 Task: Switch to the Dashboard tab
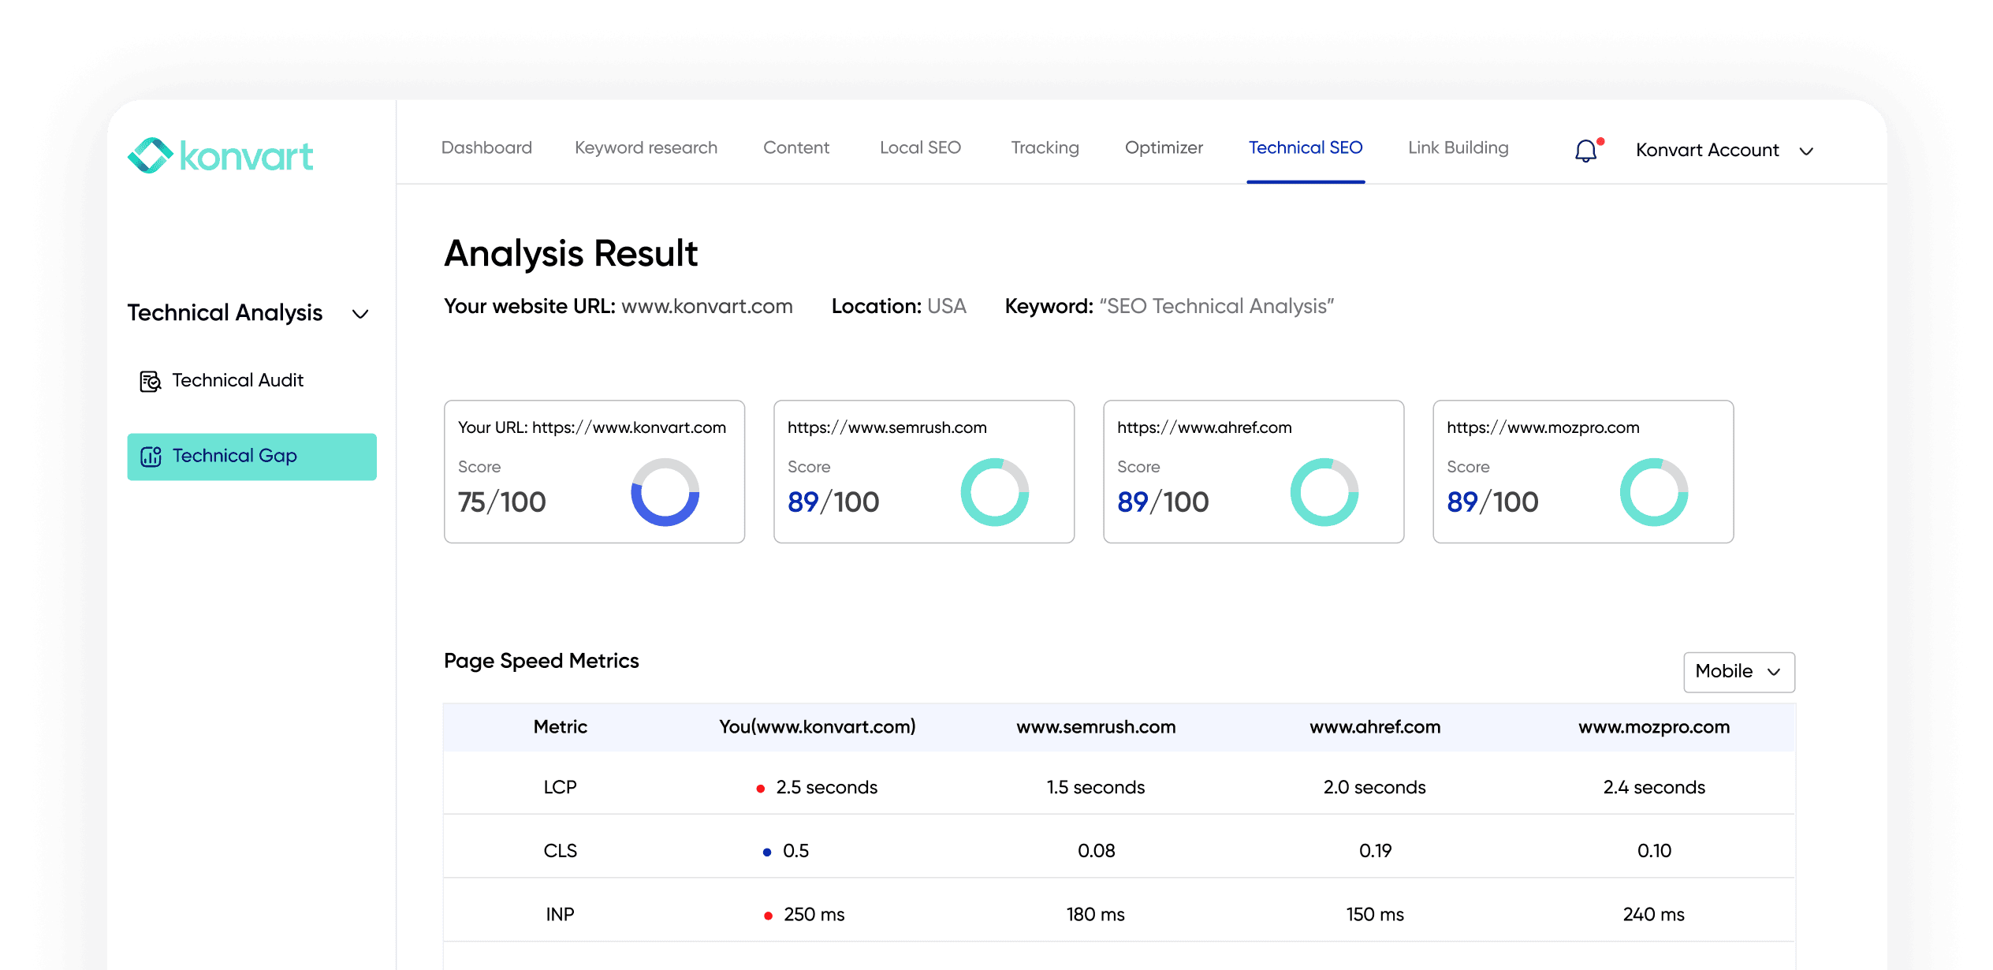tap(486, 147)
